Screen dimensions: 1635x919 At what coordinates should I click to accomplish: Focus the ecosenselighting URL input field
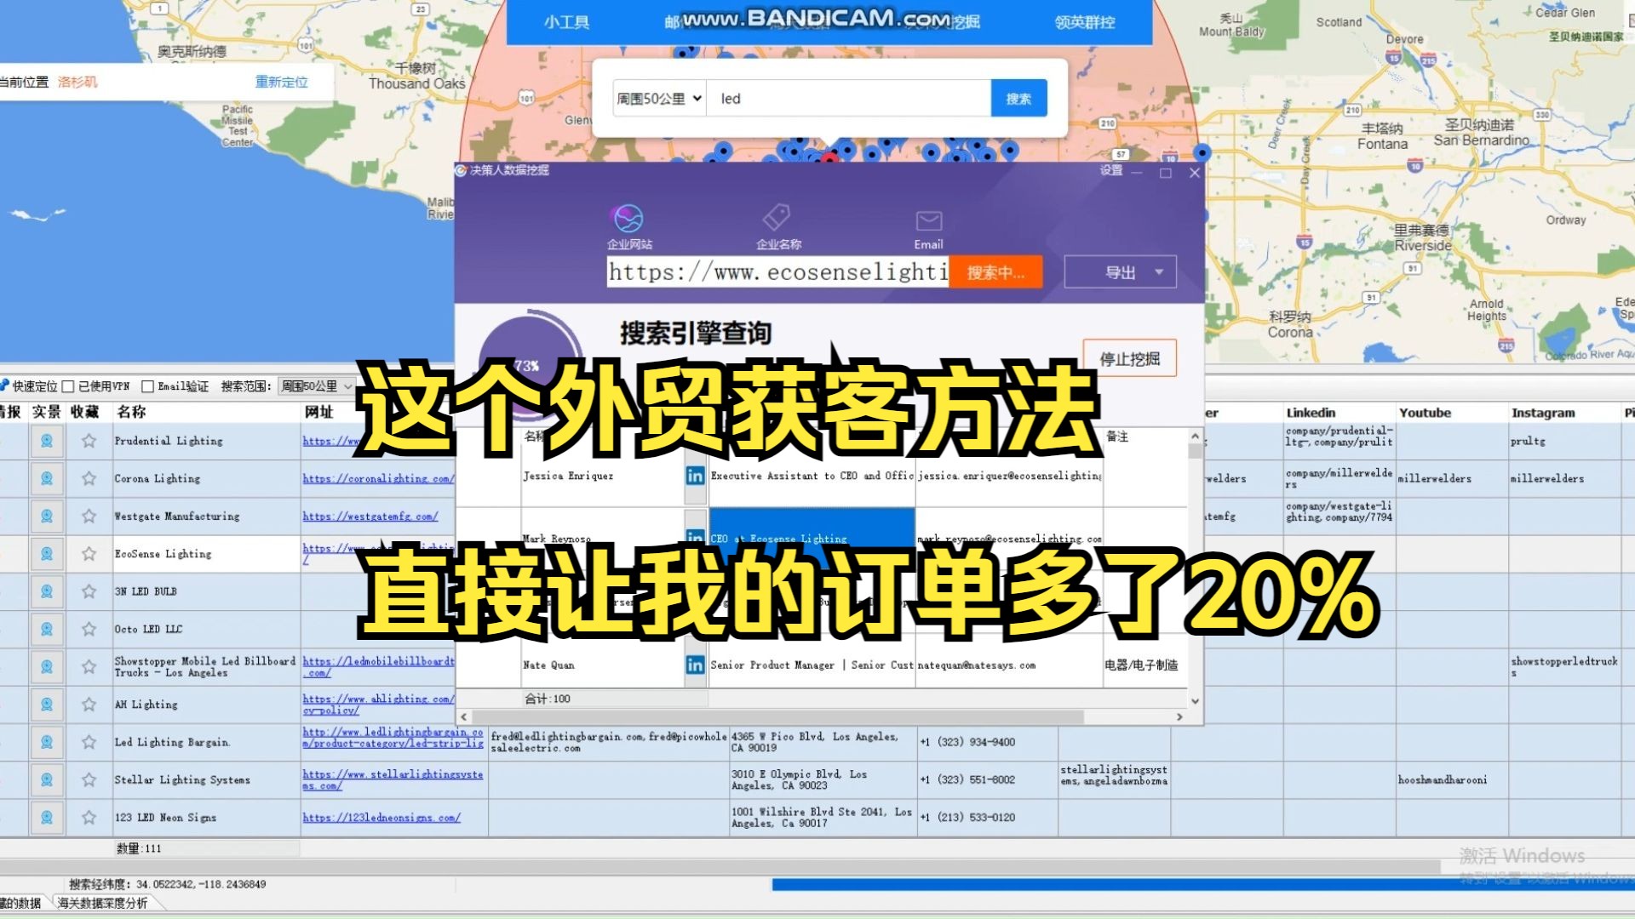(x=777, y=272)
